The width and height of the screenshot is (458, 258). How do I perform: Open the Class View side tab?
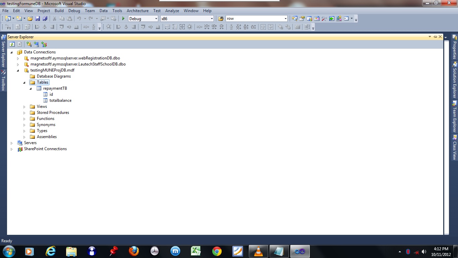click(455, 147)
